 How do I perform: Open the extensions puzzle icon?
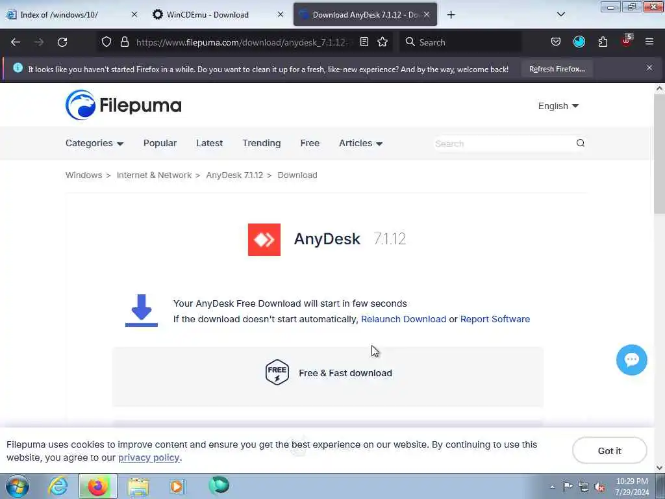tap(603, 42)
